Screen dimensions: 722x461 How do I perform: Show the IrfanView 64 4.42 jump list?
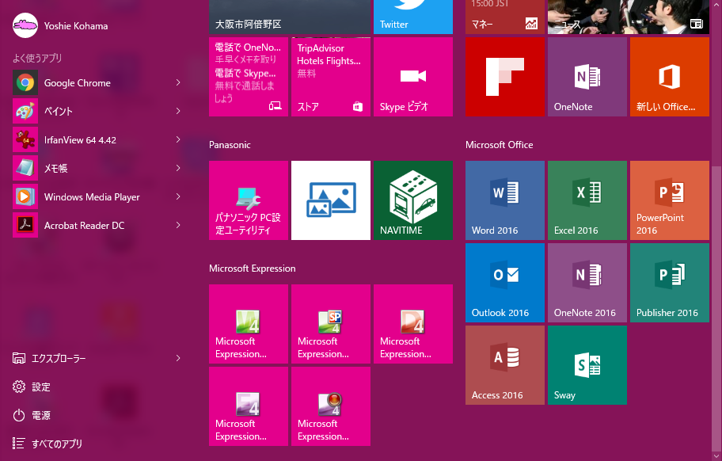tap(178, 140)
